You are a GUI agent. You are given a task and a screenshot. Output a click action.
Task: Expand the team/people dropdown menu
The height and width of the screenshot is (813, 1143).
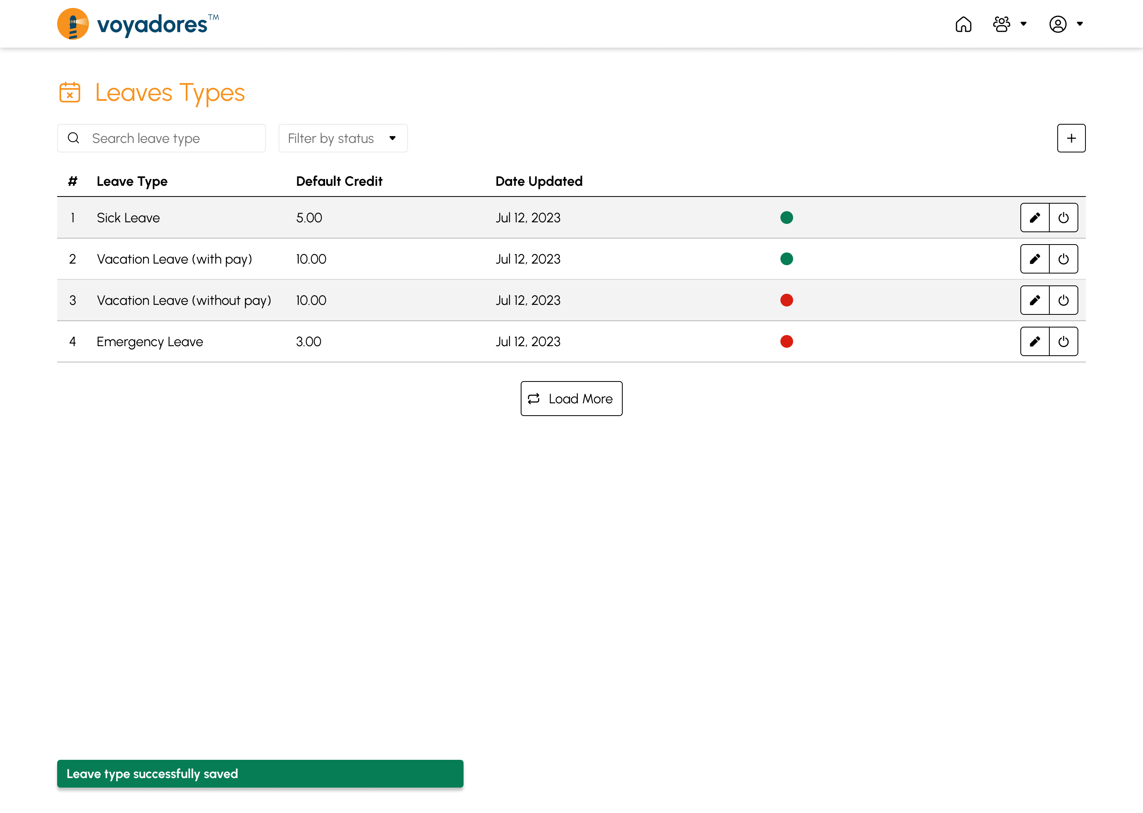(1010, 24)
